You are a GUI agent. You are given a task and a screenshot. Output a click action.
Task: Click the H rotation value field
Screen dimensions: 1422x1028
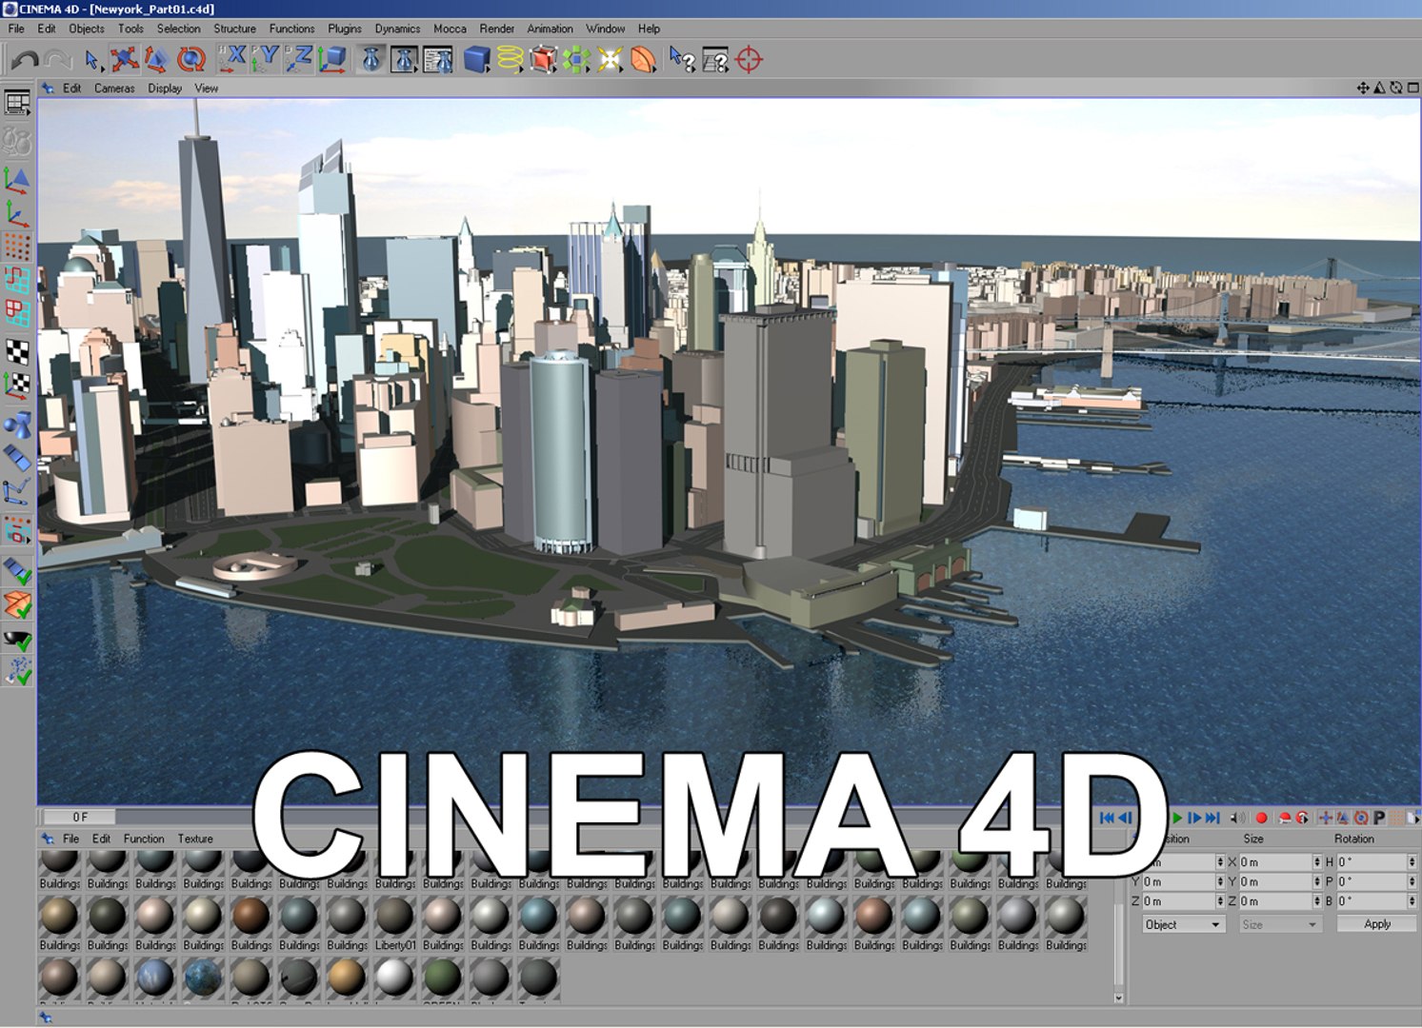(1376, 862)
